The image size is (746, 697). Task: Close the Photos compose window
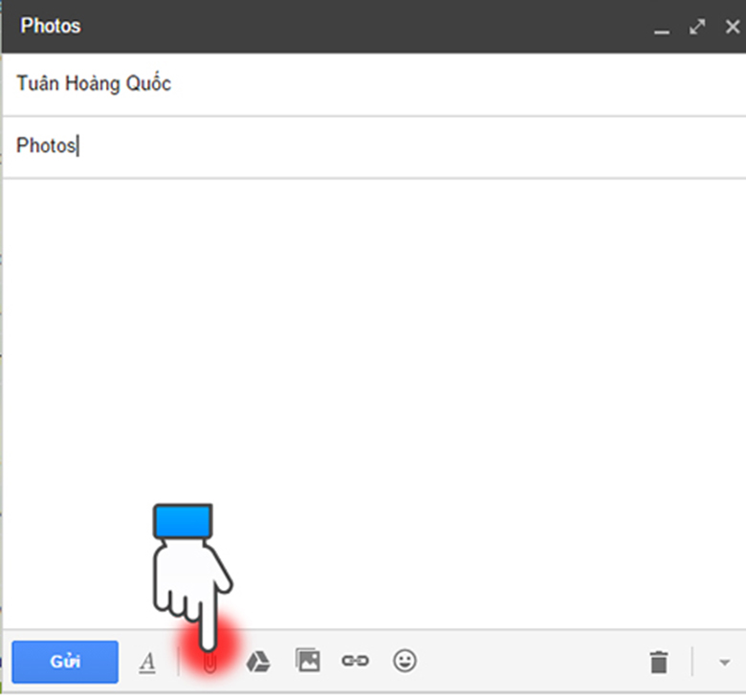[732, 27]
